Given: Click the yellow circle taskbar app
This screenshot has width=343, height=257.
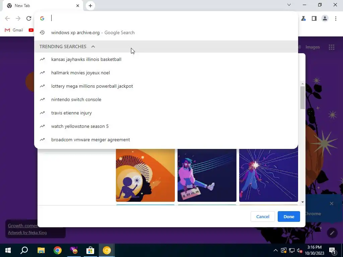Looking at the screenshot, I should (x=107, y=250).
